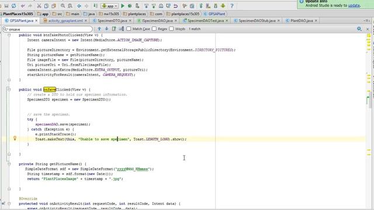Collapse the onActivityResult method fold marker
This screenshot has width=374, height=210.
9,204
